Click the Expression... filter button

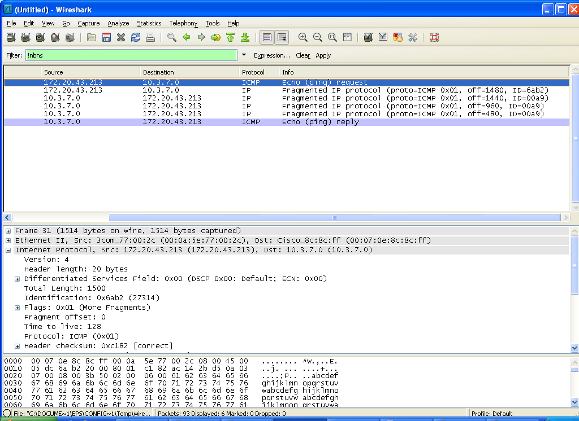272,55
